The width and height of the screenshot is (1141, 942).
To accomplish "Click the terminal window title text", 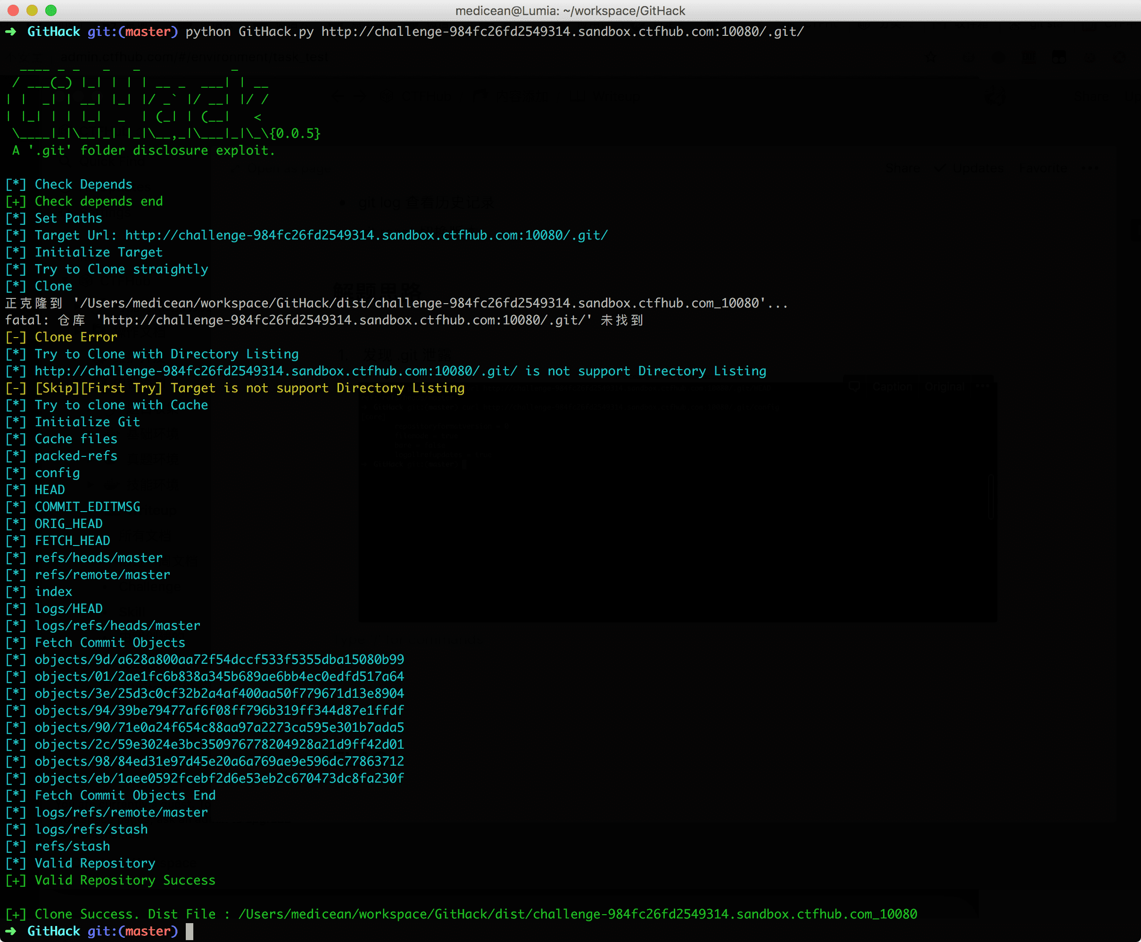I will click(570, 11).
